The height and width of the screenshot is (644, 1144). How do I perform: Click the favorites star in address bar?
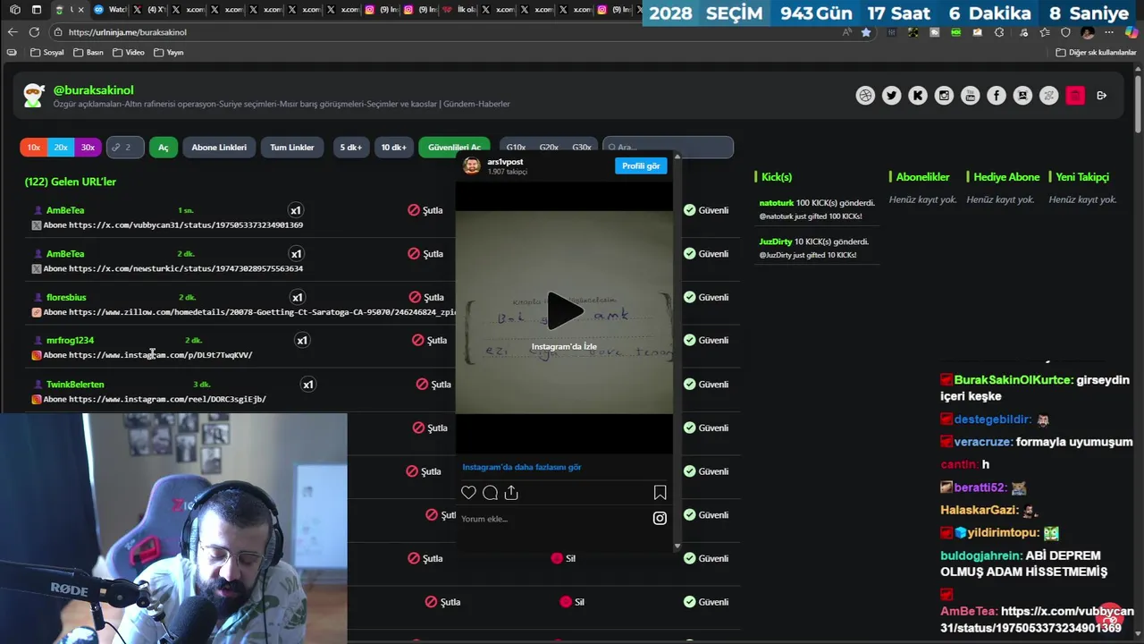click(x=866, y=32)
